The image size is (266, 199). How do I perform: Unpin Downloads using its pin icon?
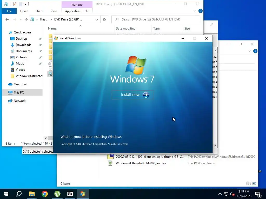pos(40,45)
